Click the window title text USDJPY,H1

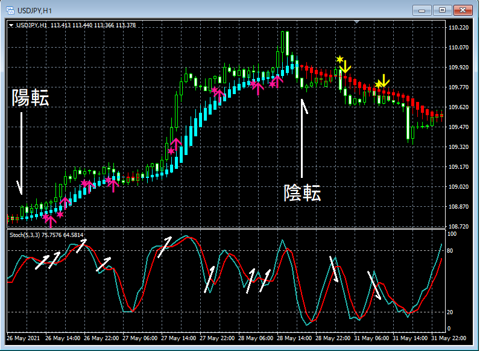[34, 11]
